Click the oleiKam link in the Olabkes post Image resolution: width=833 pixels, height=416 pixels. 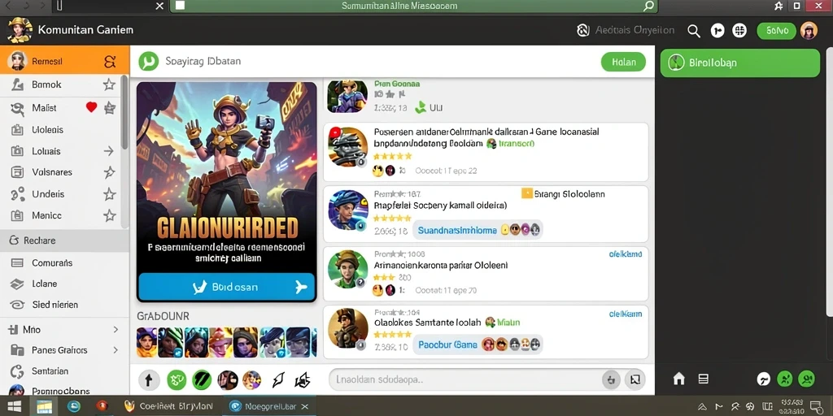[x=626, y=314]
